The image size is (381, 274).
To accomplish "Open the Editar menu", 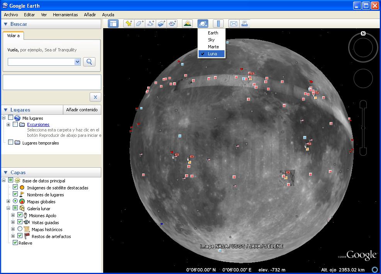I will tap(29, 15).
